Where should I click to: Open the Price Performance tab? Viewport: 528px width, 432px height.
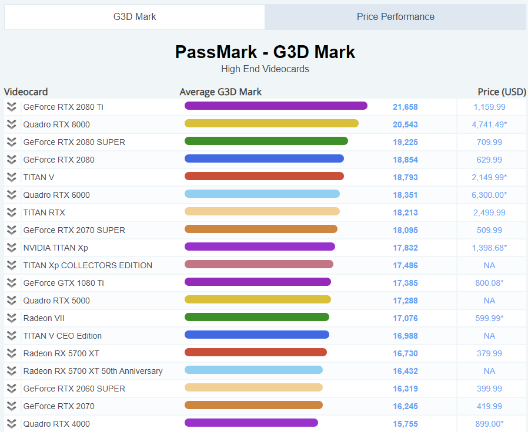click(x=395, y=17)
